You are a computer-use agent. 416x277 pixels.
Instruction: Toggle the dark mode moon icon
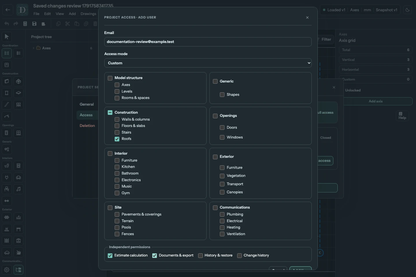(x=408, y=10)
